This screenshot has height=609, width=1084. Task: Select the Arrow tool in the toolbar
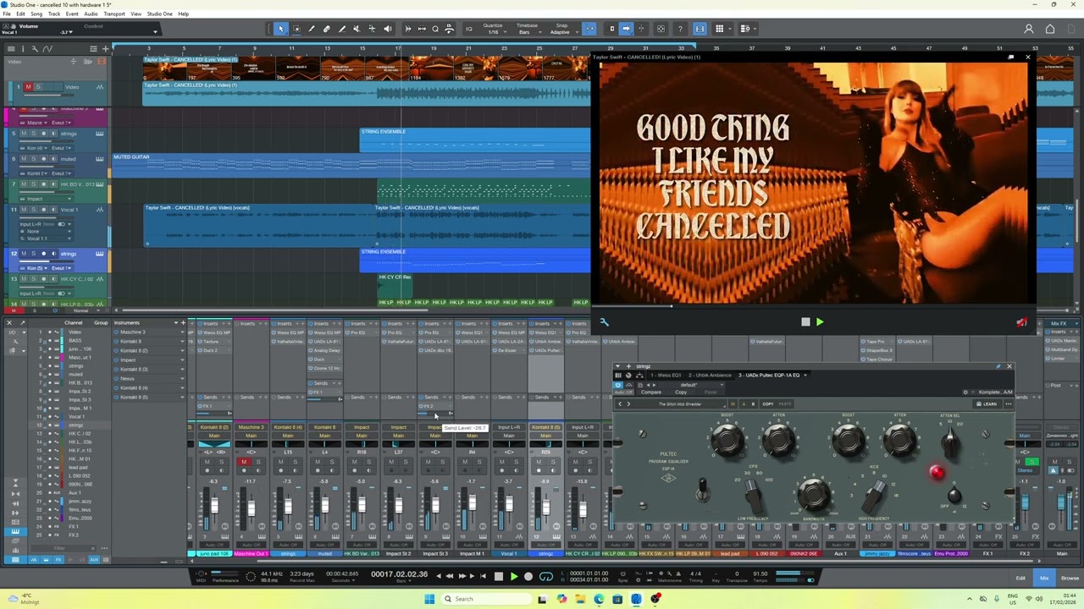pyautogui.click(x=281, y=29)
